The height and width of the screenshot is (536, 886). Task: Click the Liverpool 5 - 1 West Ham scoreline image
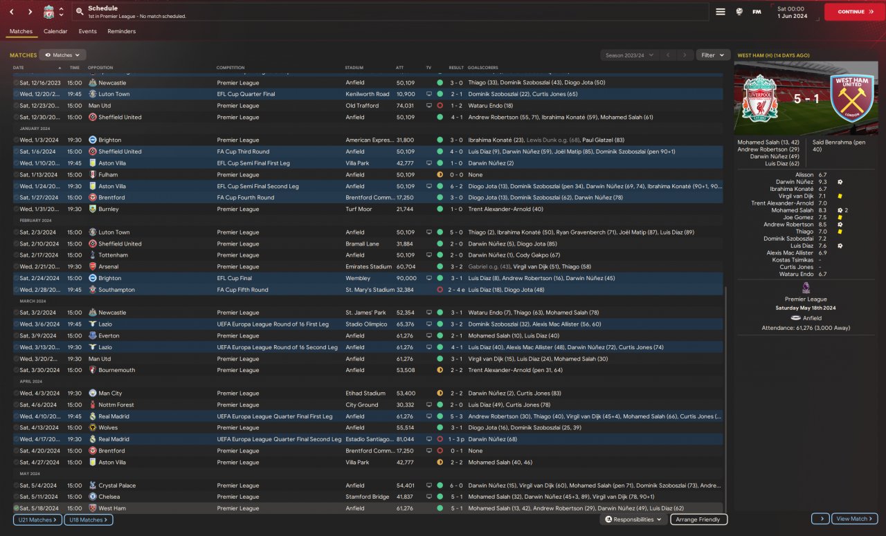coord(806,98)
